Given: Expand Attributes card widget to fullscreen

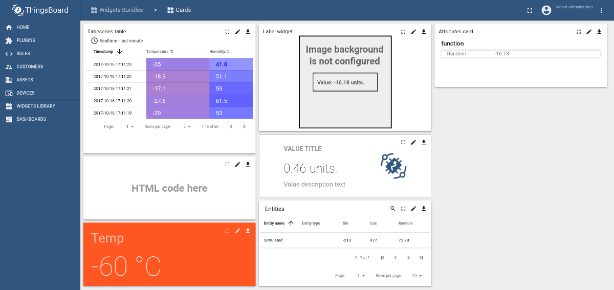Looking at the screenshot, I should [579, 32].
